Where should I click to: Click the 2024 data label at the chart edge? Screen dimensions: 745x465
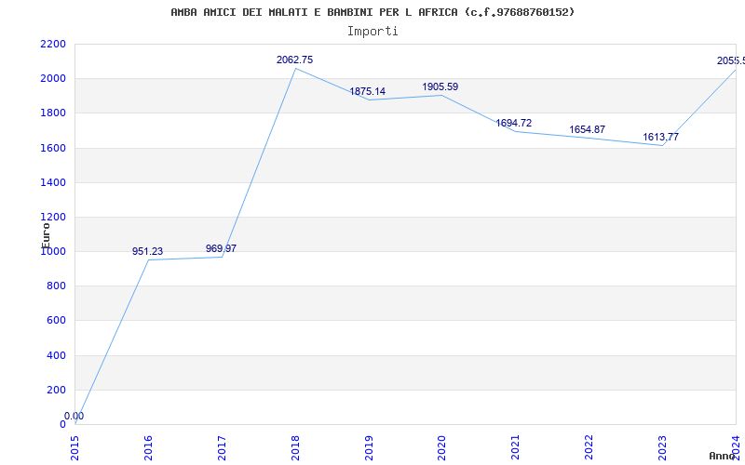(x=731, y=60)
